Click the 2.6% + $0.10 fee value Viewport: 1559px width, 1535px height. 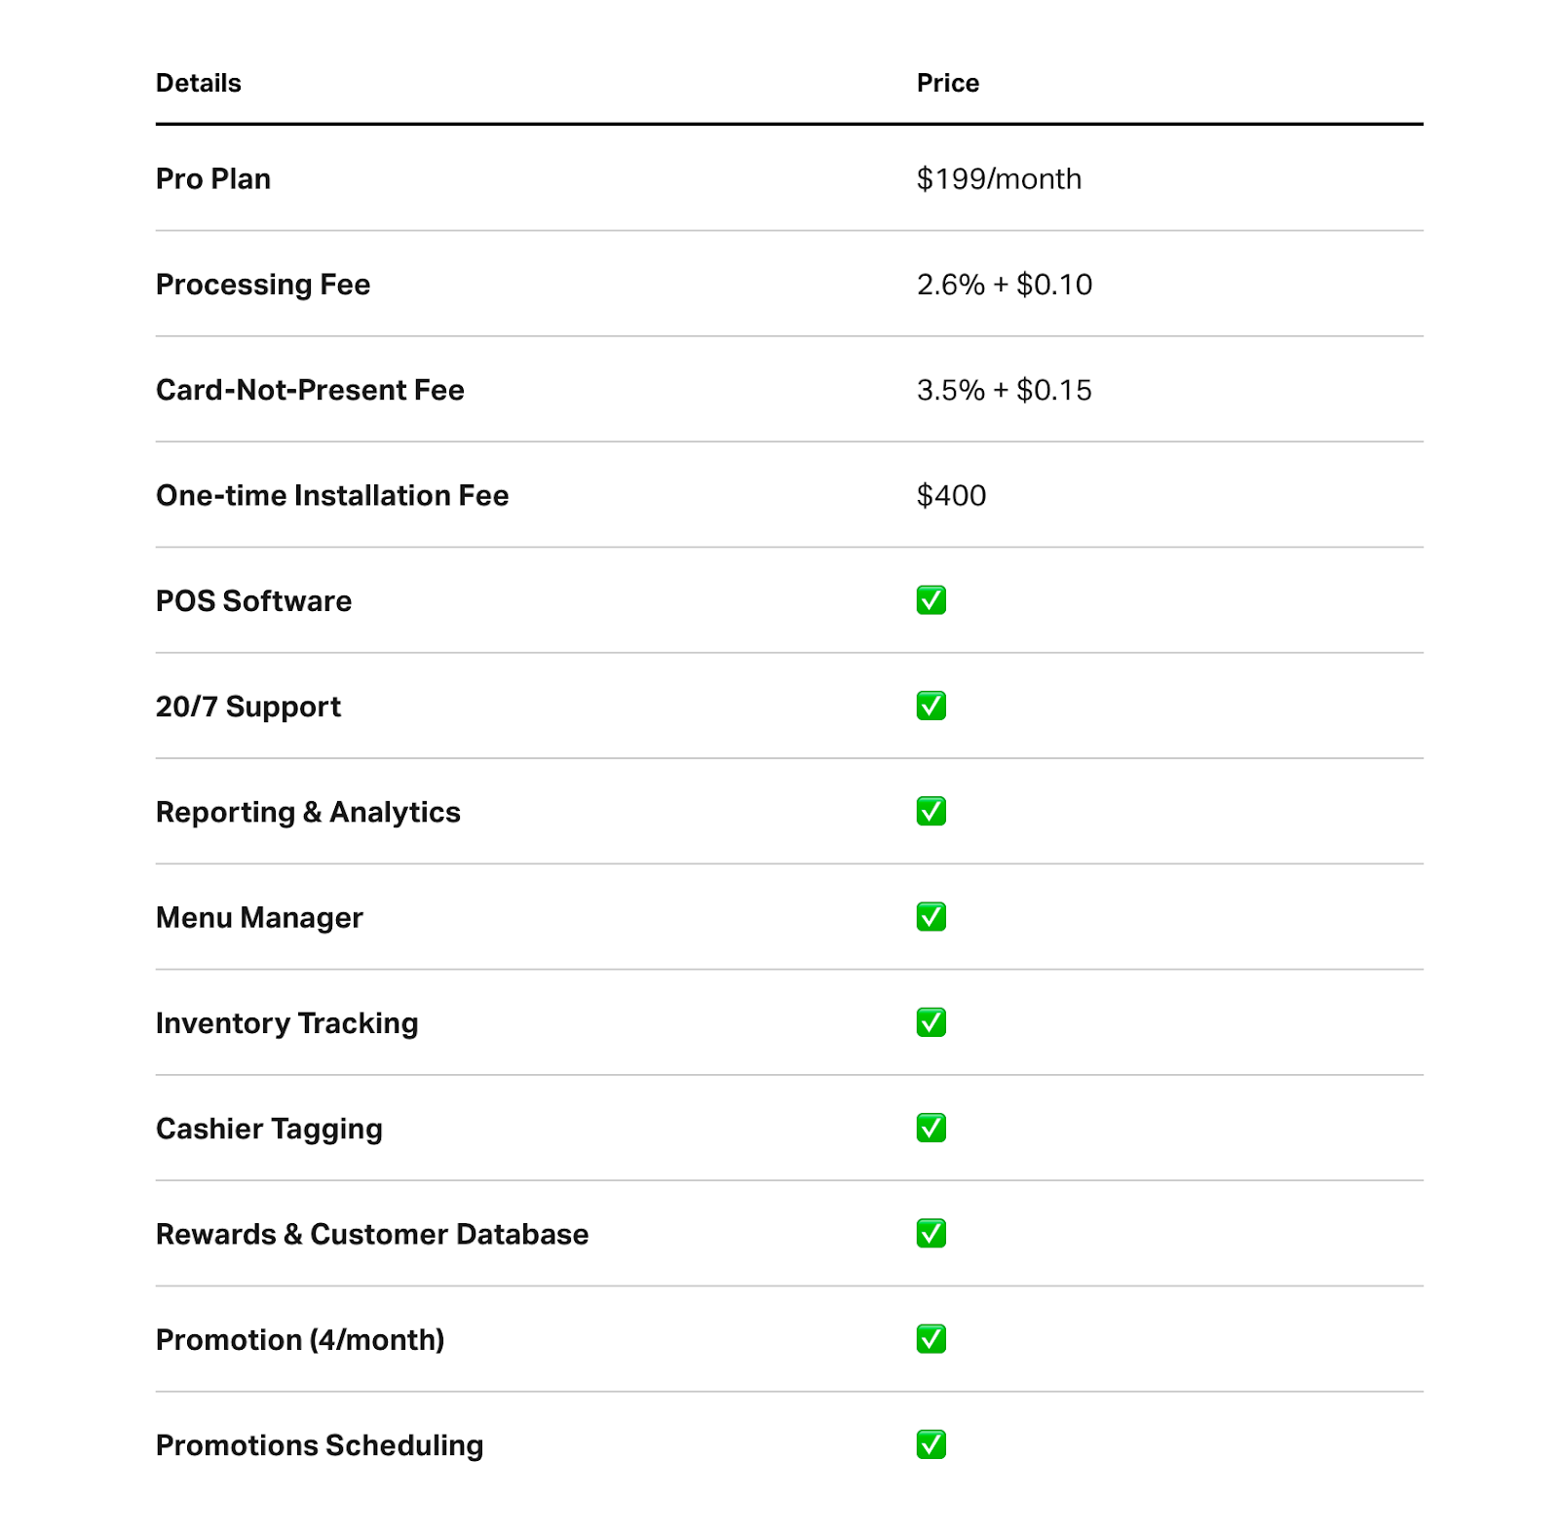(x=1004, y=285)
